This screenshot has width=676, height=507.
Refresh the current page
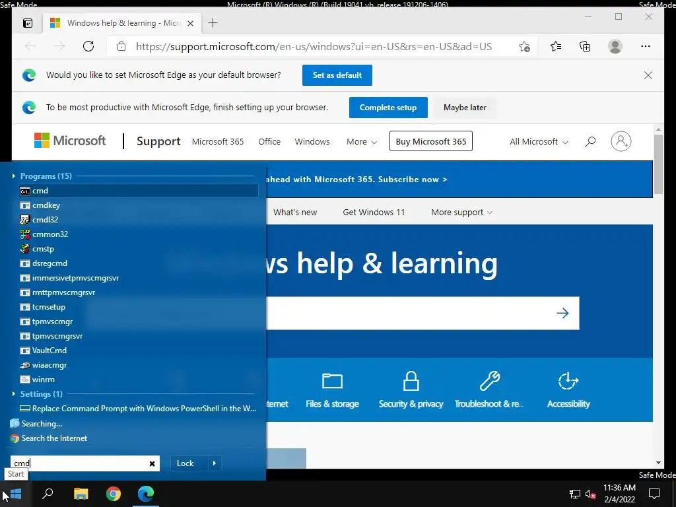88,46
